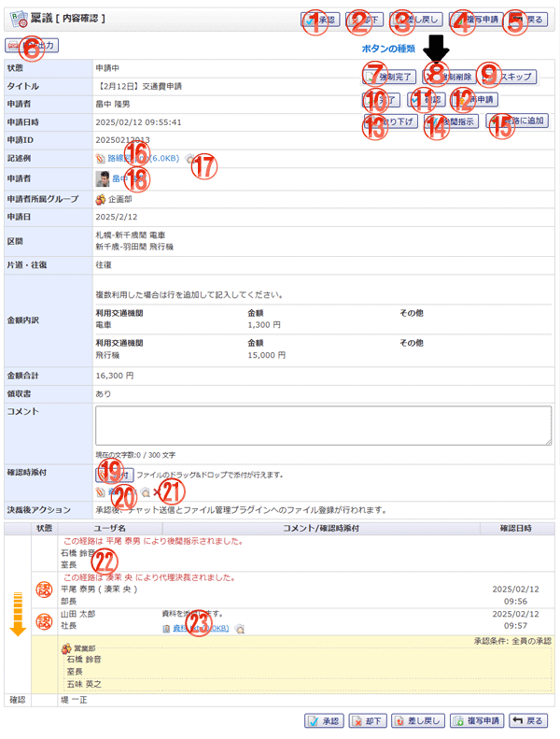Click the preview magnifier icon beside 路線図 file
Image resolution: width=560 pixels, height=739 pixels.
tap(189, 159)
